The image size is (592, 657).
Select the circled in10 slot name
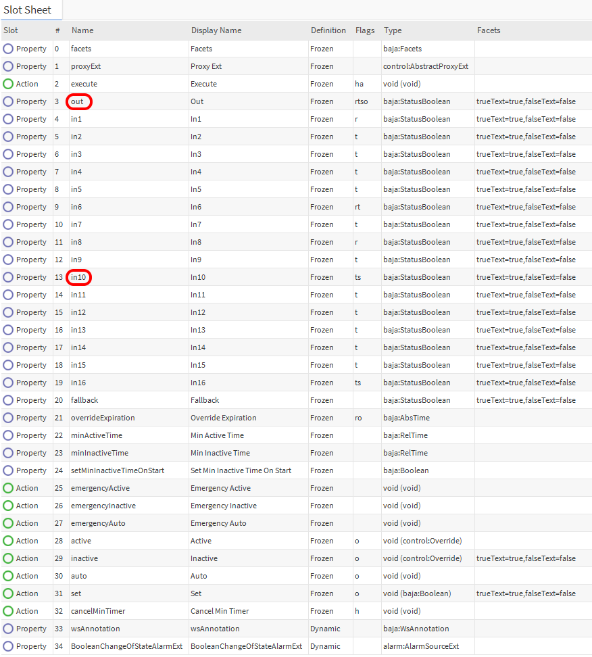pos(80,277)
